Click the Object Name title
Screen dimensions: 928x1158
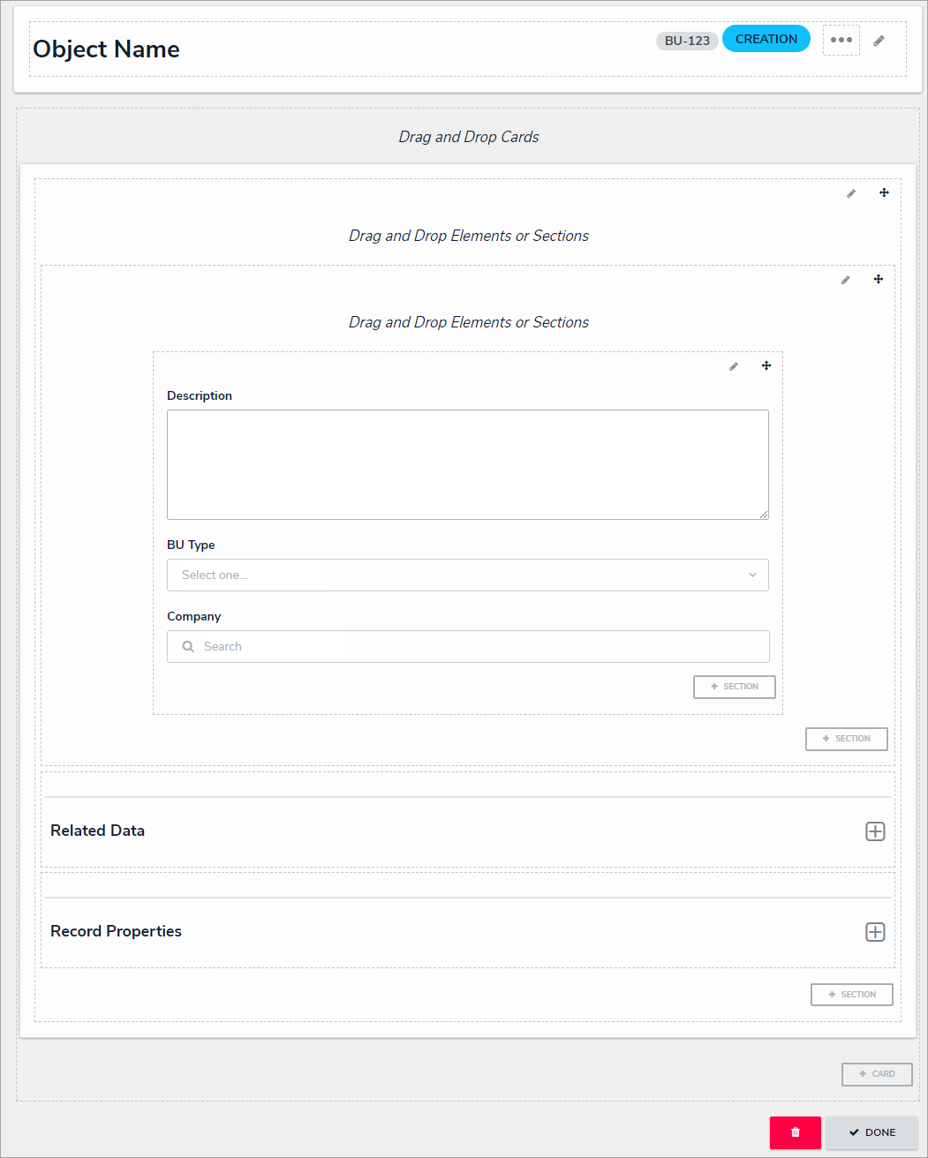[x=107, y=49]
